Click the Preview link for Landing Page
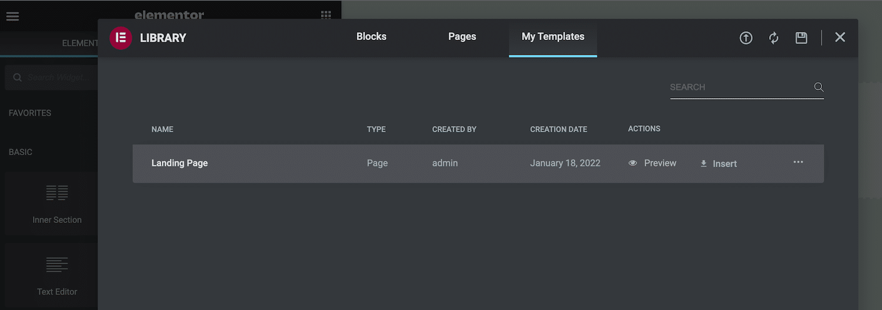Viewport: 882px width, 310px height. [x=660, y=164]
